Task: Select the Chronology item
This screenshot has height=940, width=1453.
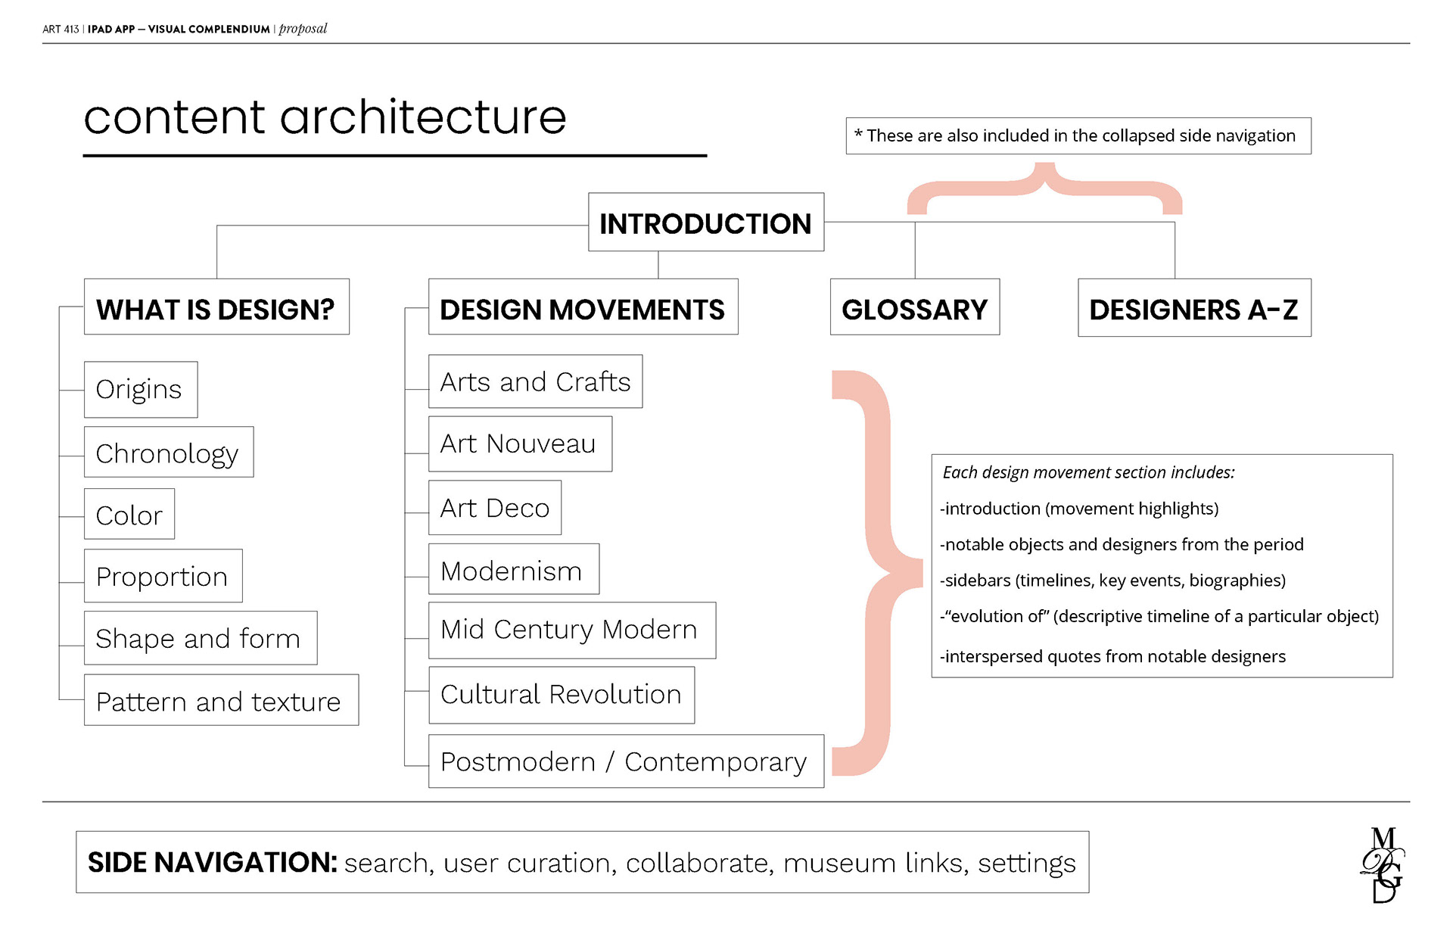Action: 169,452
